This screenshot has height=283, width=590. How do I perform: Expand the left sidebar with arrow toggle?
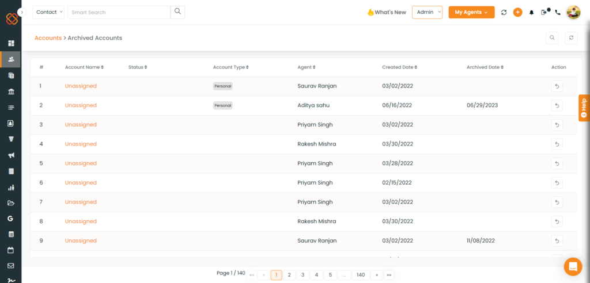22,12
